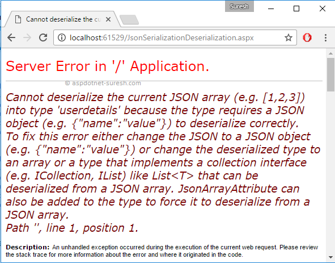Image resolution: width=335 pixels, height=263 pixels.
Task: Click the vertical scrollbar thumb
Action: pyautogui.click(x=330, y=75)
